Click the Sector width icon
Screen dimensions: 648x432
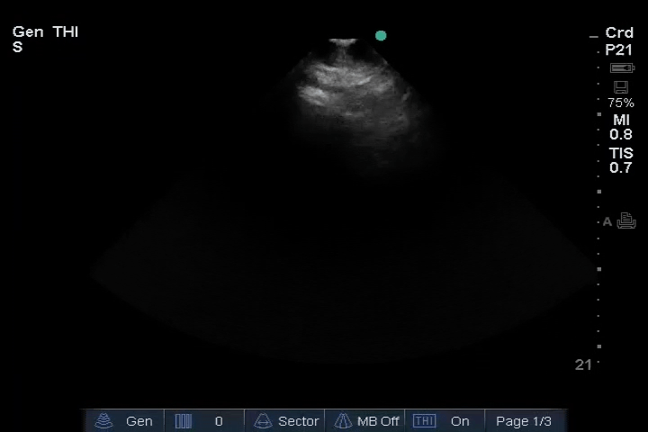click(263, 421)
